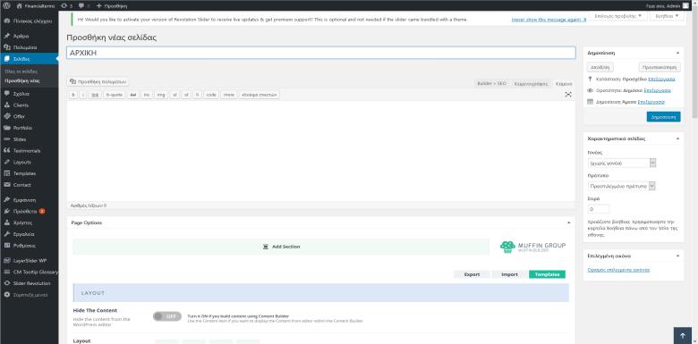
Task: Open Όλες οι σελίδες submenu item
Action: pos(21,71)
